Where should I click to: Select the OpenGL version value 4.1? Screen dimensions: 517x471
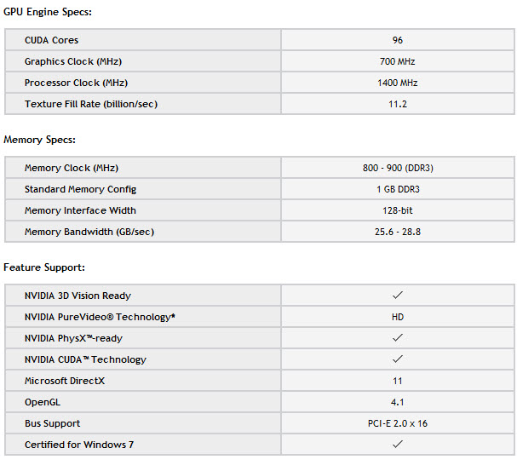click(398, 402)
